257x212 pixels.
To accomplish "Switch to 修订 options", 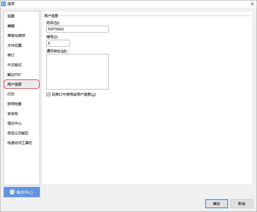I will click(11, 55).
